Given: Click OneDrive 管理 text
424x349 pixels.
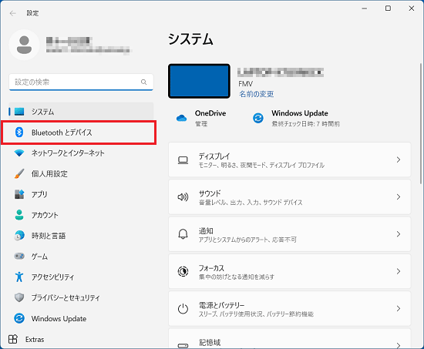Looking at the screenshot, I should pyautogui.click(x=201, y=124).
